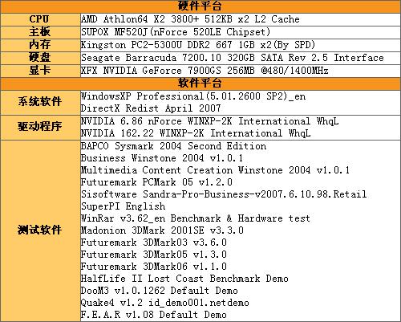Click the SUPOX MF520J motherboard entry
Screen dimensions: 401x322
[x=176, y=32]
